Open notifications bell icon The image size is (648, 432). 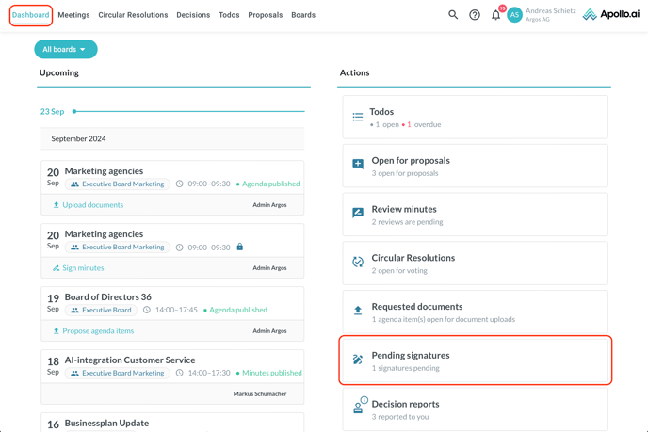pyautogui.click(x=495, y=15)
